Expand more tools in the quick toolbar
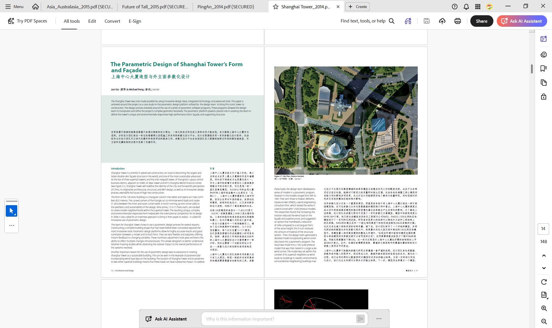This screenshot has width=552, height=328. (11, 226)
